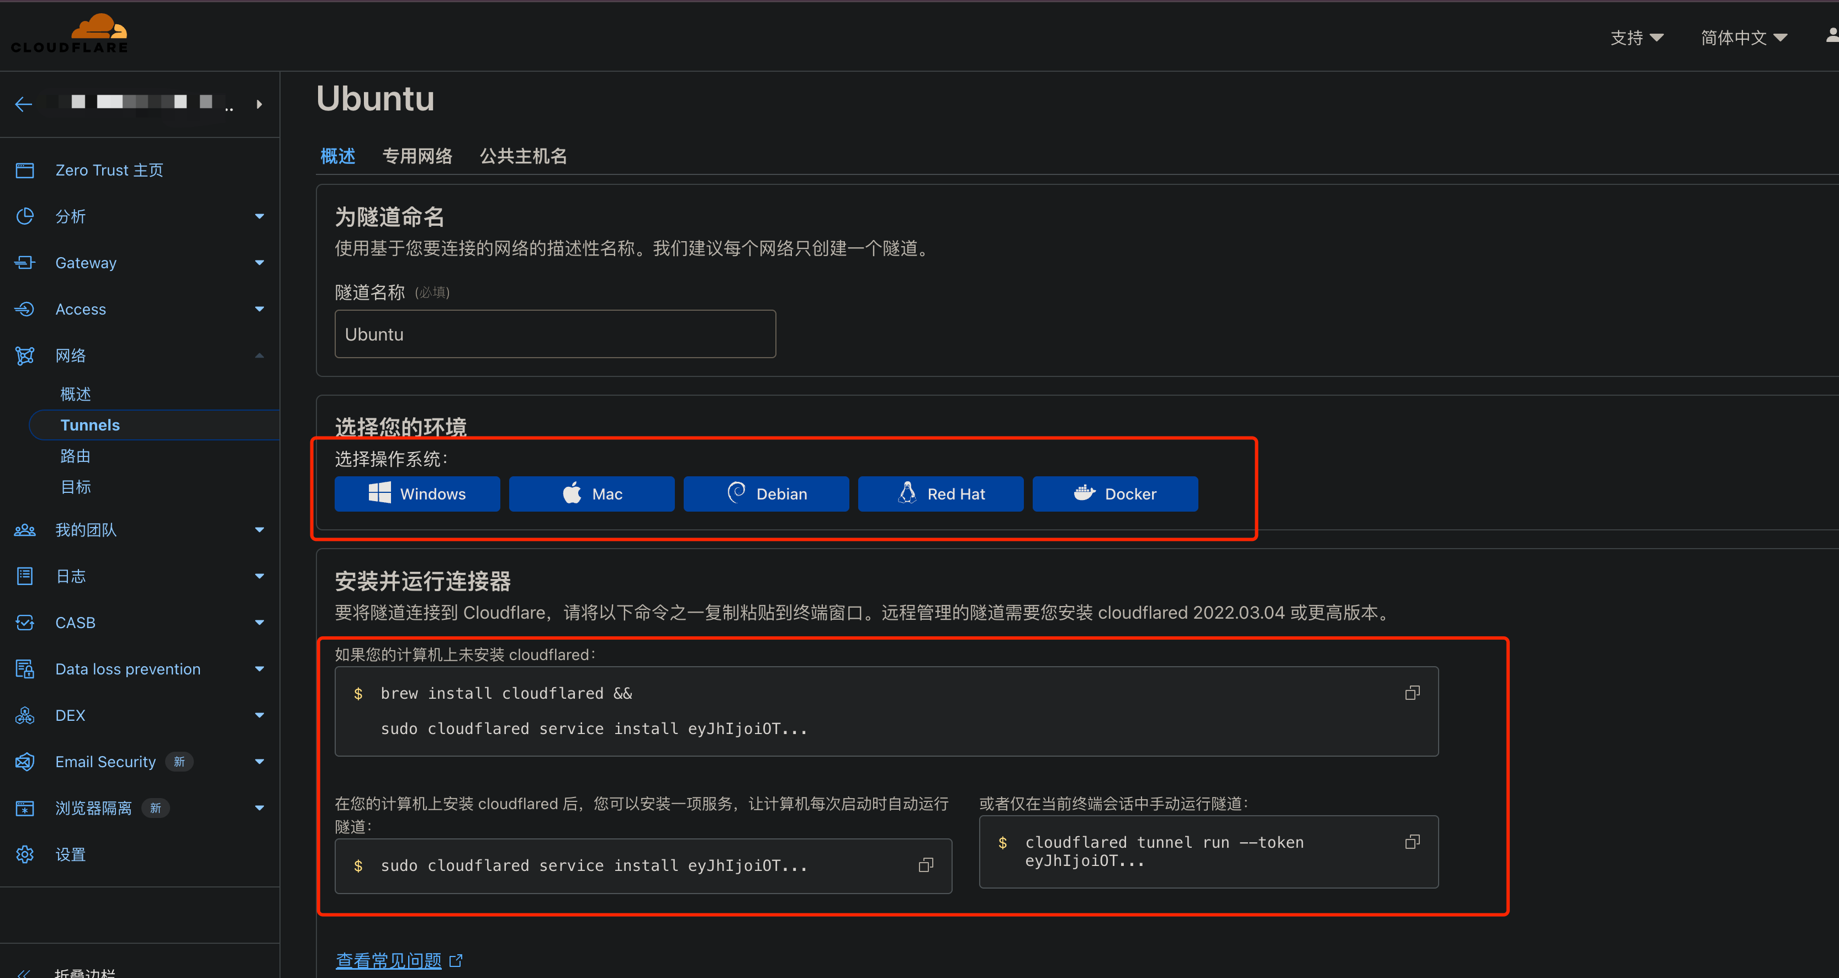Expand the DEX menu arrow

pyautogui.click(x=260, y=715)
